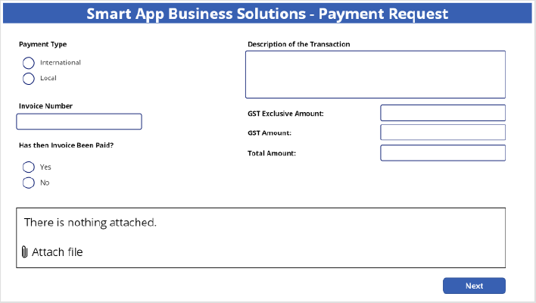Select the International payment type option
This screenshot has width=536, height=303.
[x=29, y=63]
